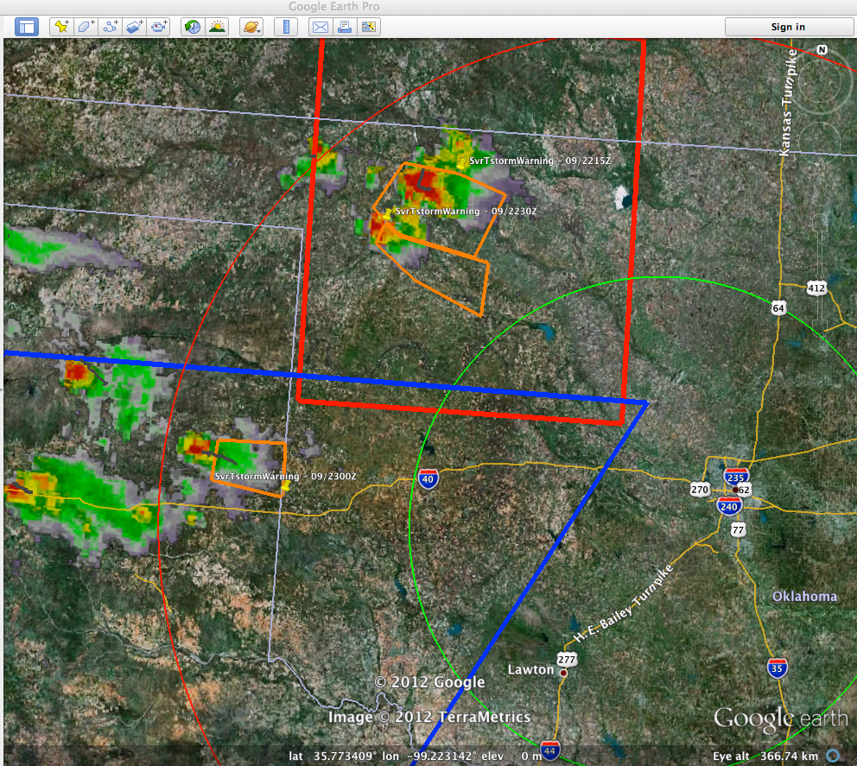Screen dimensions: 857x766
Task: Toggle sunlight across the landscape
Action: (216, 27)
